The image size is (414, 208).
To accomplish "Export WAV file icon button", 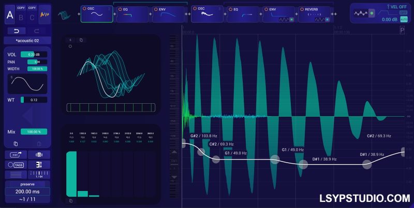I will [16, 155].
